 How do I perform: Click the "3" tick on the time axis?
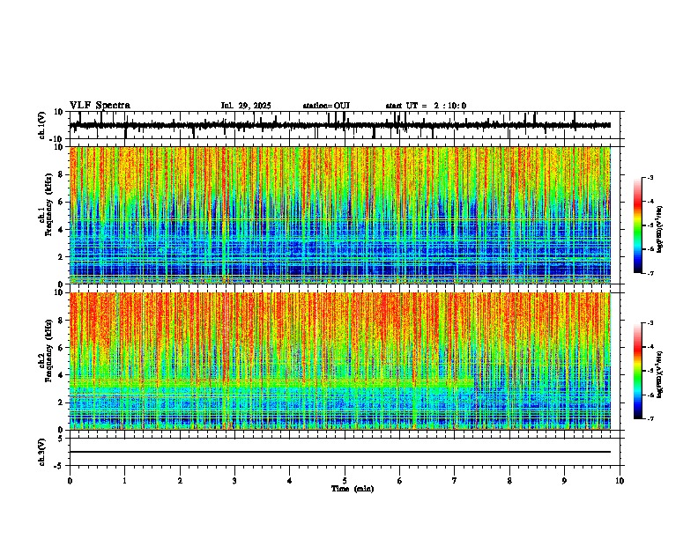234,481
